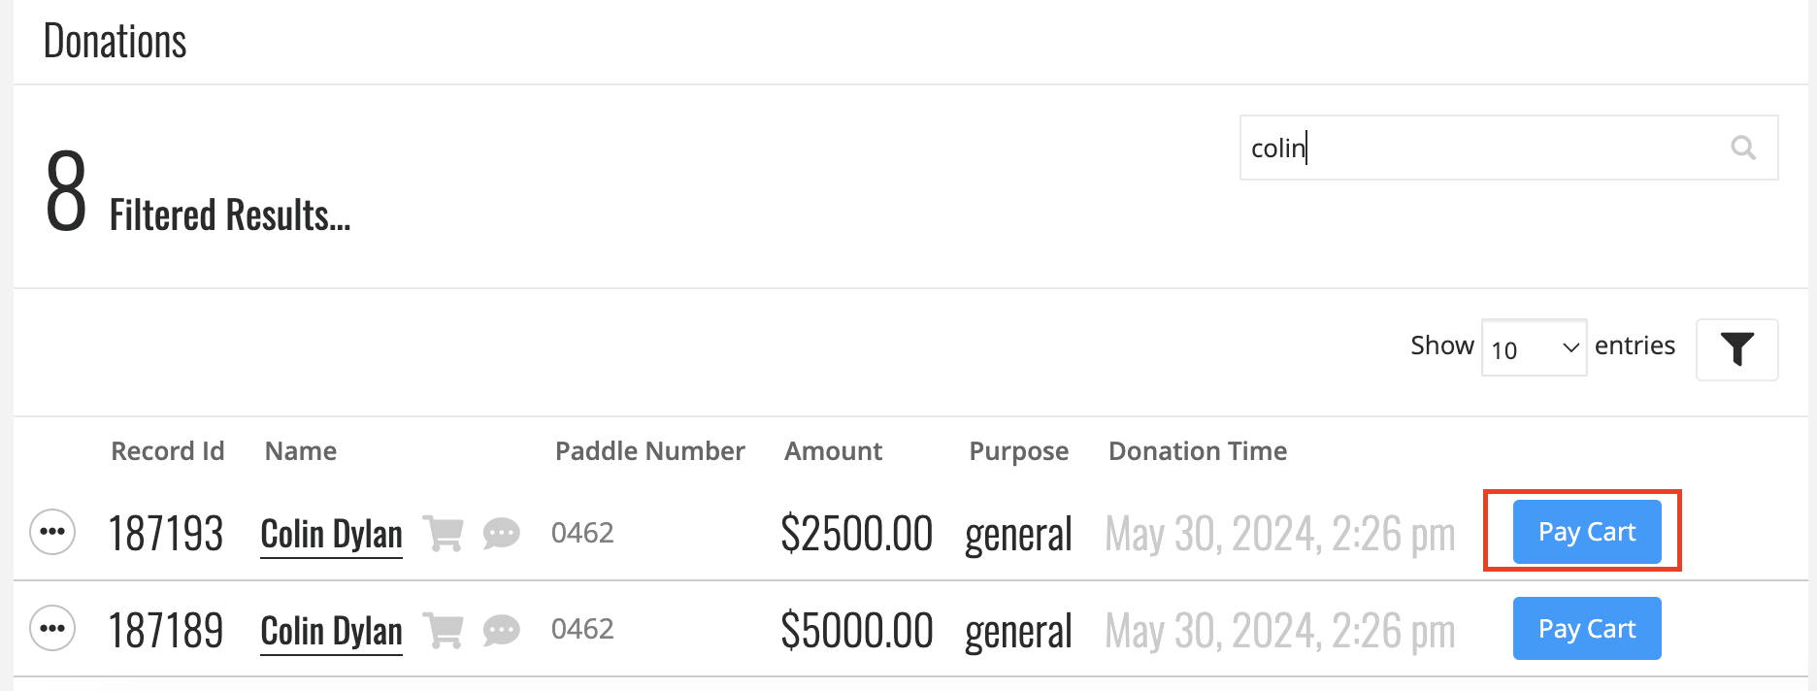Open the filter funnel button
This screenshot has height=691, width=1817.
click(1736, 349)
